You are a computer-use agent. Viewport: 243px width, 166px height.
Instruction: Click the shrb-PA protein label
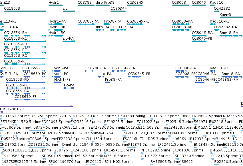pyautogui.click(x=105, y=74)
